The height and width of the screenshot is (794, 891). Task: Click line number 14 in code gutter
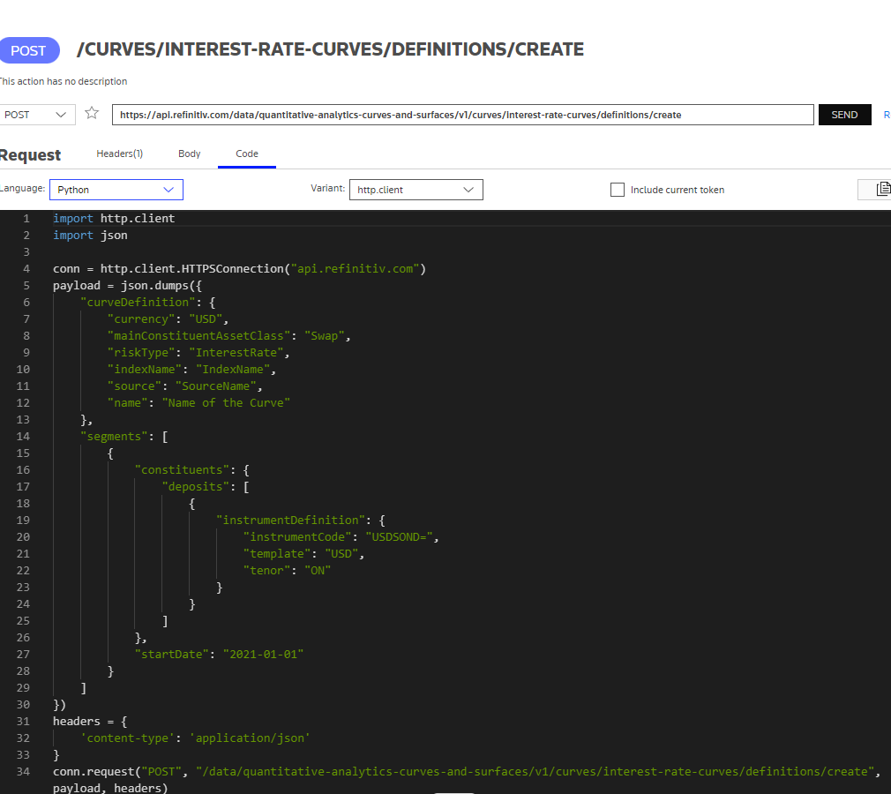click(23, 437)
